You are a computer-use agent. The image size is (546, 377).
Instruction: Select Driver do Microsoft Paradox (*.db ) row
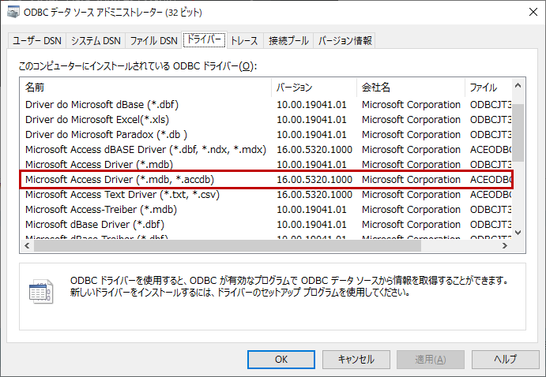tap(266, 134)
